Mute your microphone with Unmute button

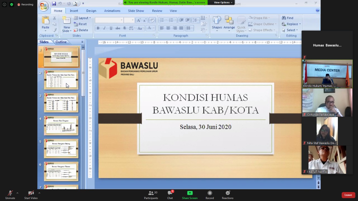(x=10, y=195)
